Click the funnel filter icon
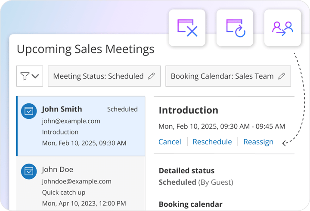Viewport: 310px width, 211px height. 25,76
